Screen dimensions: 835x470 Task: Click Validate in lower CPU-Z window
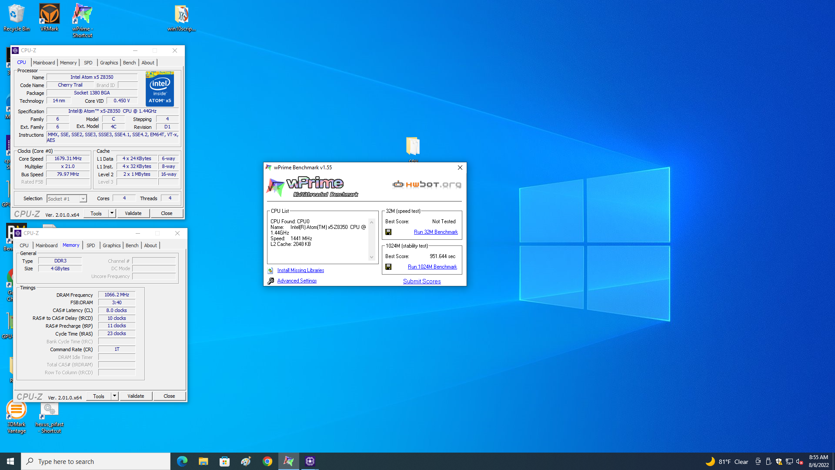click(136, 396)
